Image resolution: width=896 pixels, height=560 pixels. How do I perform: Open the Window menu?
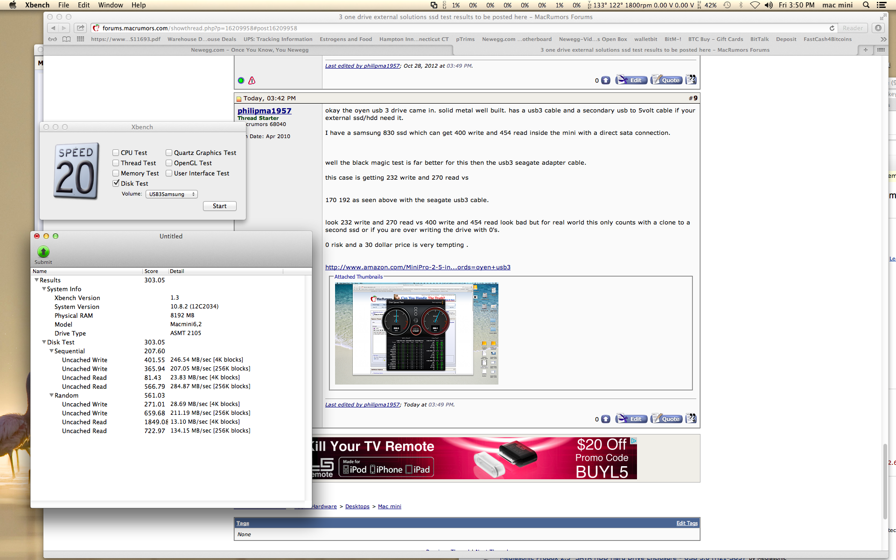[x=111, y=5]
